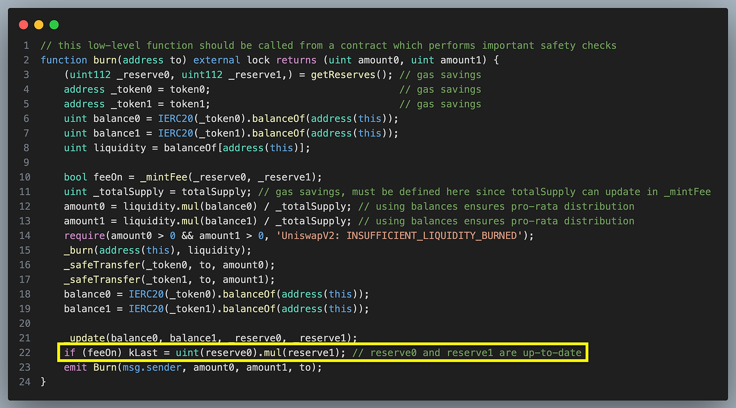The image size is (736, 408).
Task: Click "IERC20" on line 19
Action: coord(146,309)
